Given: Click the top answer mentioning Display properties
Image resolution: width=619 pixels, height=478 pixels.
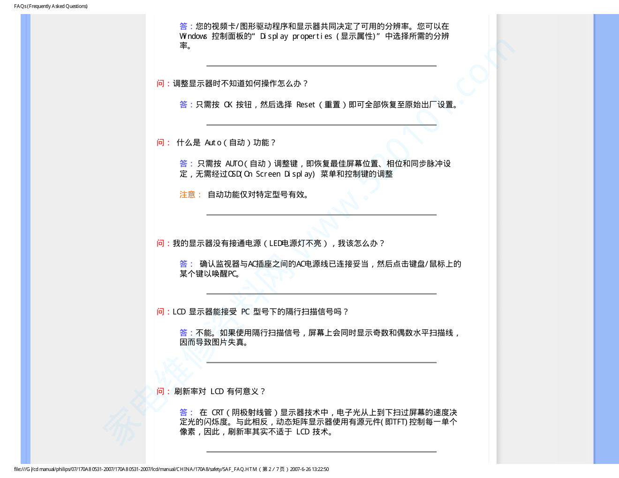Looking at the screenshot, I should click(314, 36).
